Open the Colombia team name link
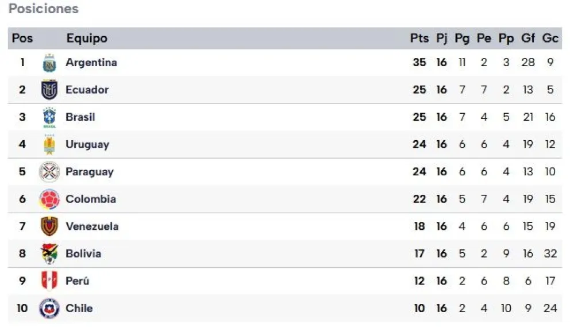The height and width of the screenshot is (327, 570). tap(90, 199)
